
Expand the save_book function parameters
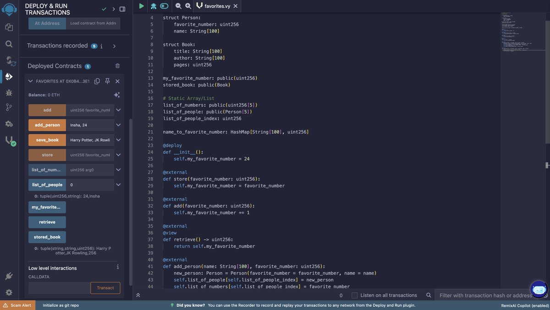pos(118,140)
